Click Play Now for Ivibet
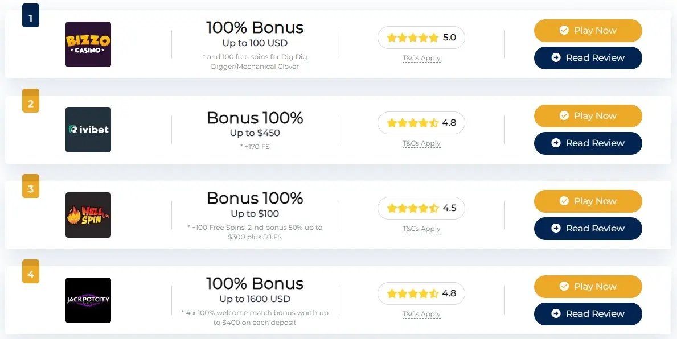The width and height of the screenshot is (677, 339). [588, 116]
